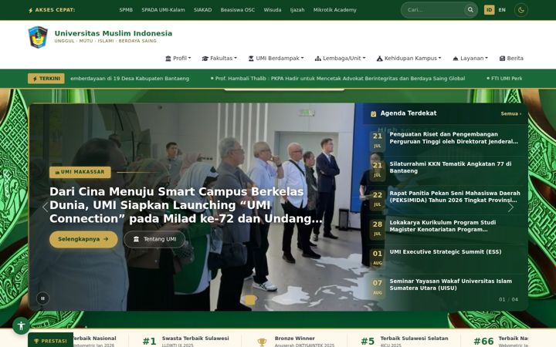Open agenda Rapat Panitia Pekan Seni Mahasiswa
Viewport: 556px width, 347px height.
(455, 197)
